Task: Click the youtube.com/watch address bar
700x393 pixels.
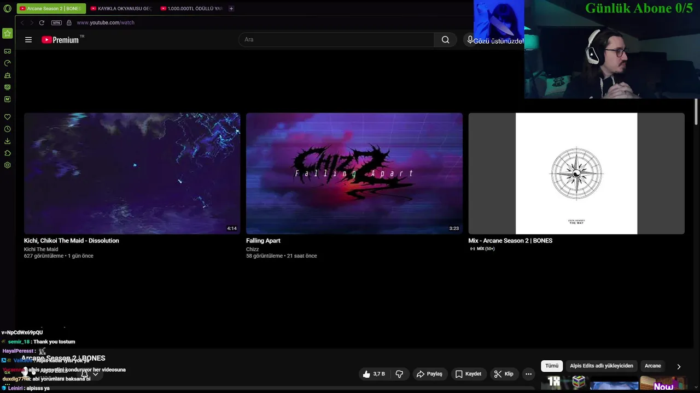Action: (106, 22)
